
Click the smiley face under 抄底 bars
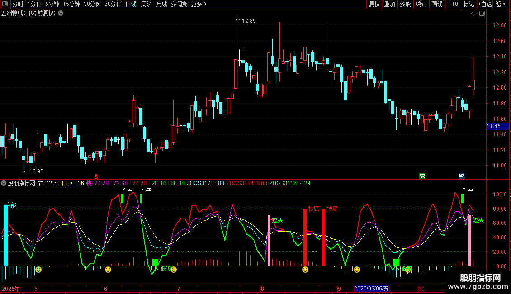[x=305, y=270]
